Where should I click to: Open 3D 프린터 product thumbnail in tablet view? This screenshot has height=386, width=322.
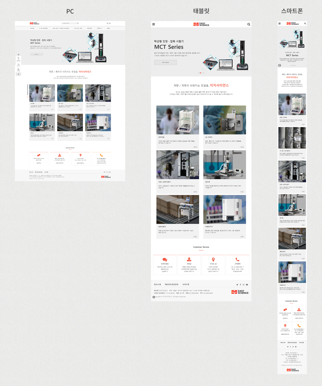click(x=224, y=120)
